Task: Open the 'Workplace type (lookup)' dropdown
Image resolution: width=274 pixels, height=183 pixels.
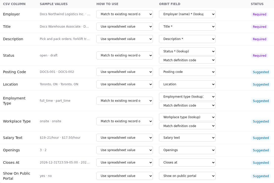Action: point(187,117)
